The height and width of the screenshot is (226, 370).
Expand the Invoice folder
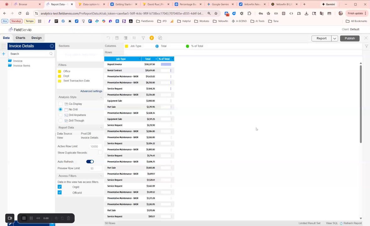pyautogui.click(x=10, y=61)
